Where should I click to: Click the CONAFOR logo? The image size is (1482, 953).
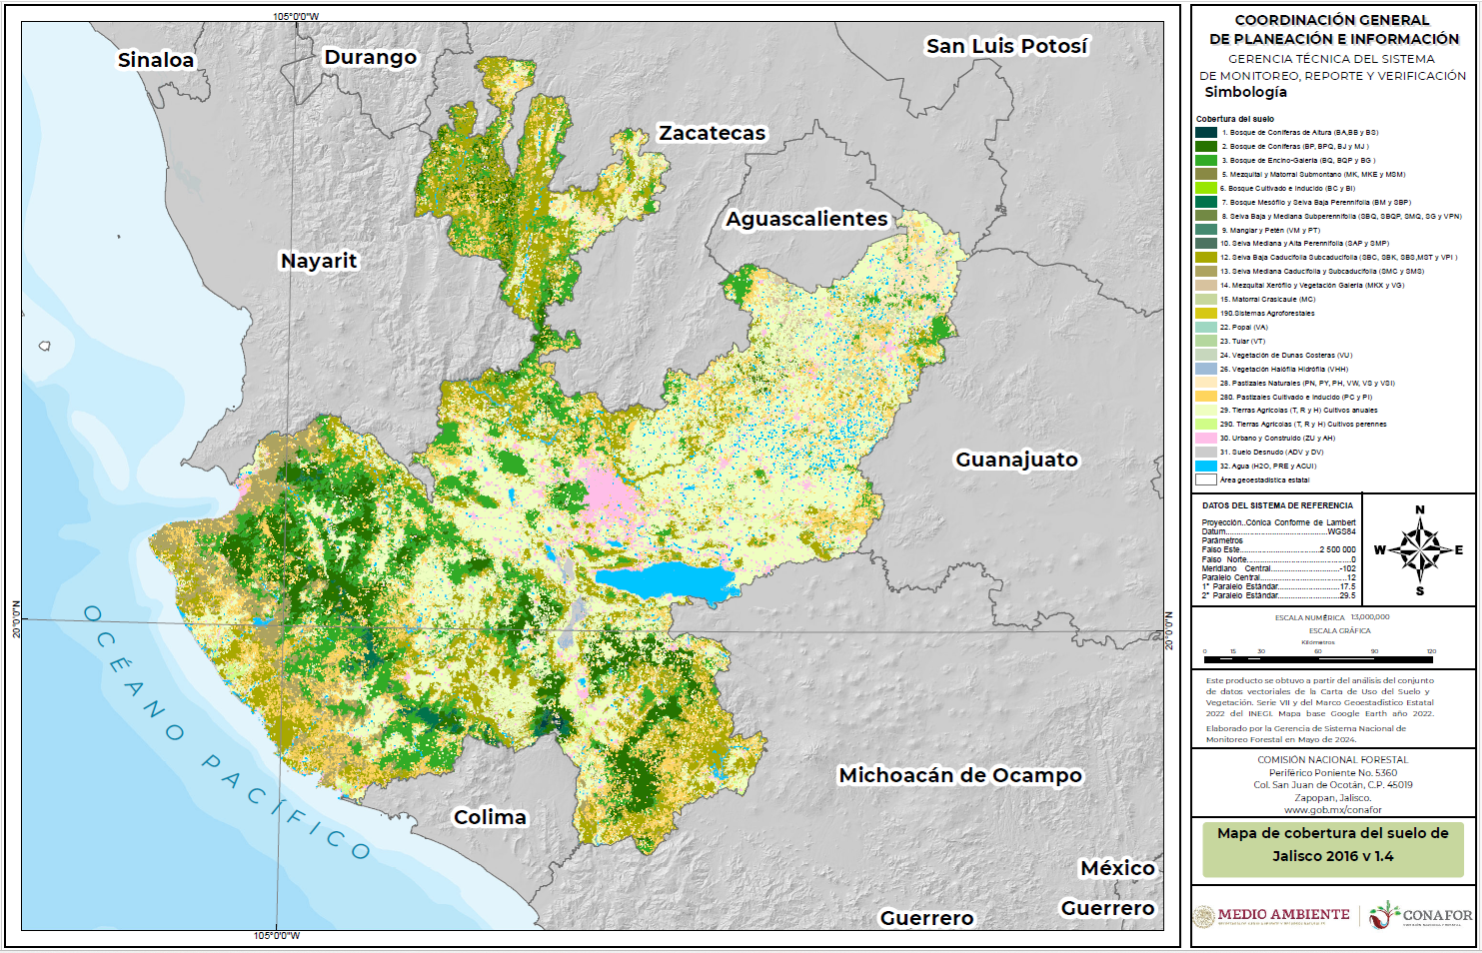coord(1420,915)
